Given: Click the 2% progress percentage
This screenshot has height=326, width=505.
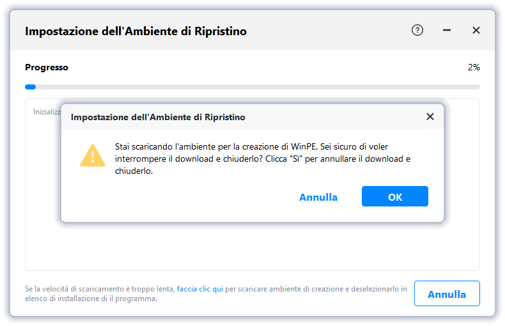Looking at the screenshot, I should 473,67.
